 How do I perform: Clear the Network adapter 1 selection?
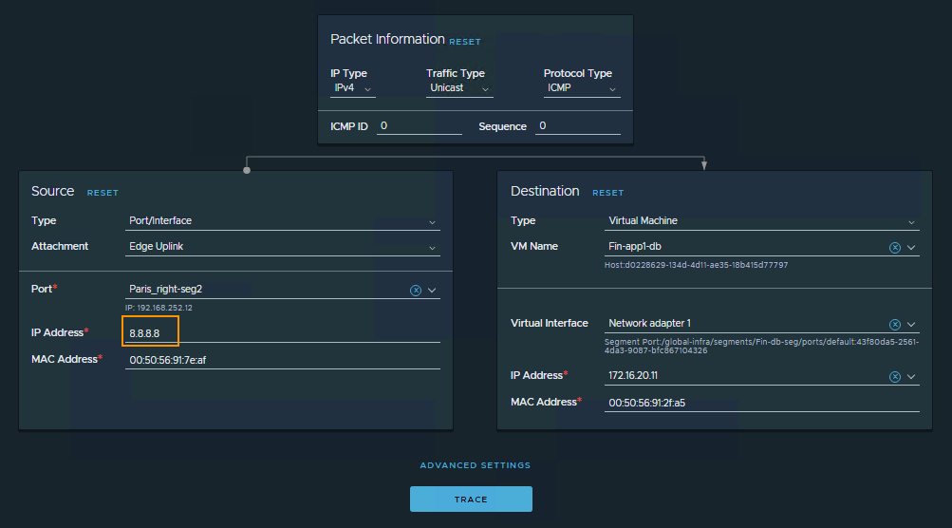click(x=894, y=324)
